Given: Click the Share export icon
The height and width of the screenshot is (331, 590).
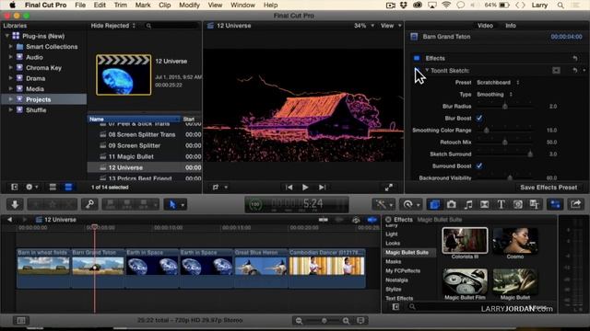Looking at the screenshot, I should click(575, 204).
